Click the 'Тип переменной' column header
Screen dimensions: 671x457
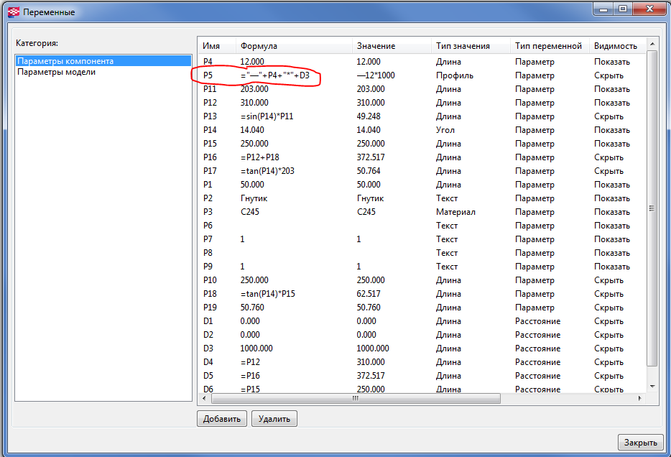(x=548, y=46)
